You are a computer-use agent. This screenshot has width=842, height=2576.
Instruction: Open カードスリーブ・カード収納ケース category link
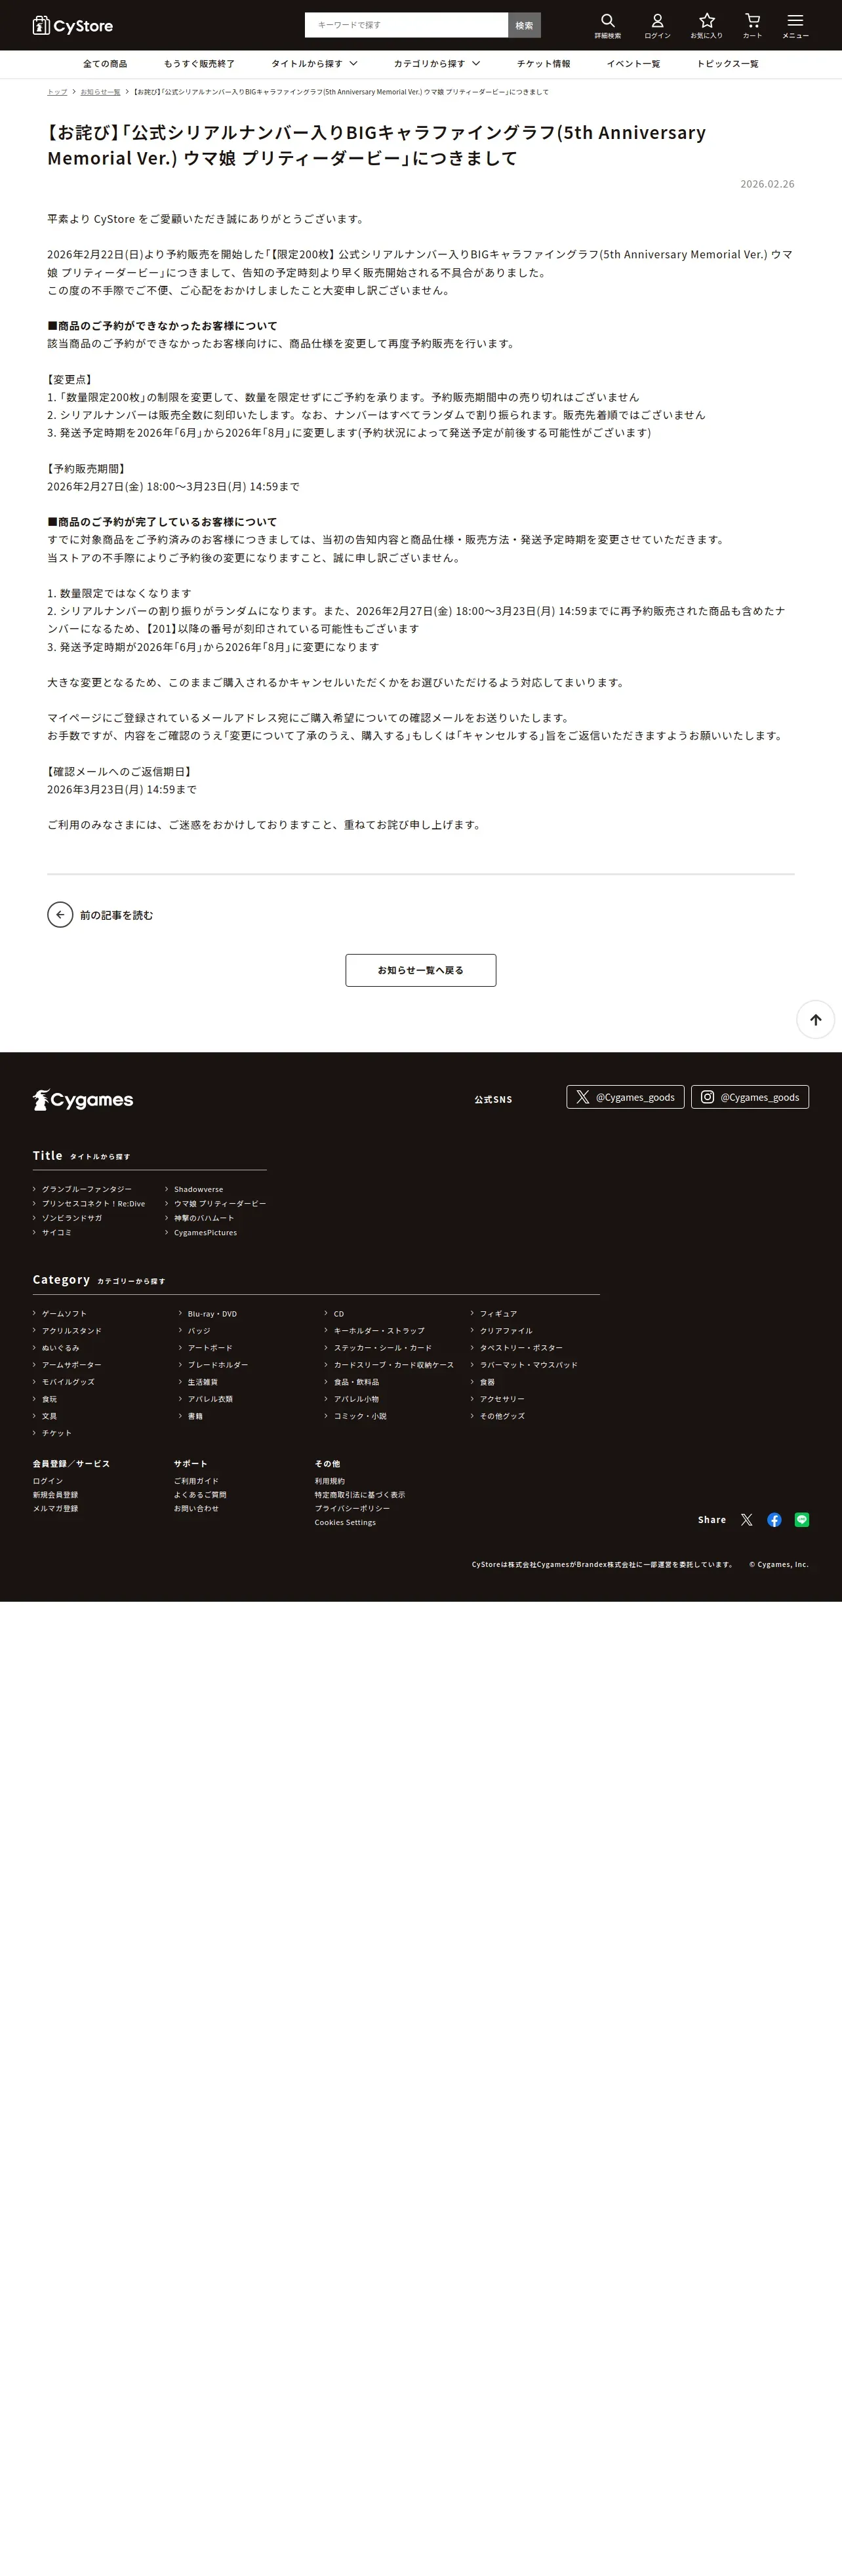(393, 1364)
